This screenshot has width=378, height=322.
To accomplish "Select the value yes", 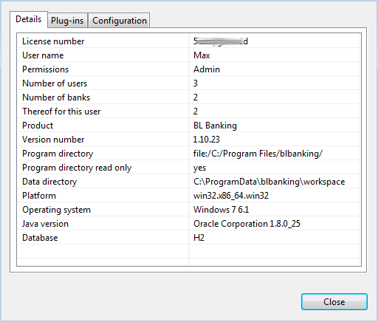I will pyautogui.click(x=199, y=168).
